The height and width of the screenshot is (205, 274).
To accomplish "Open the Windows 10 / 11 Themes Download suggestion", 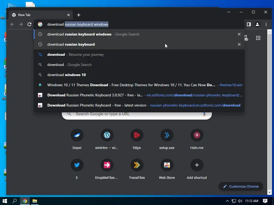I will (139, 85).
